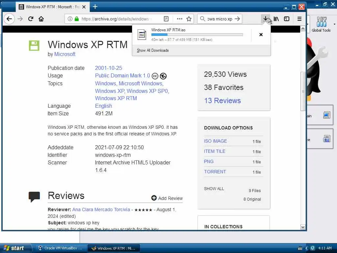Viewport: 337px width, 253px height.
Task: Click the address bar URL field
Action: 116,19
